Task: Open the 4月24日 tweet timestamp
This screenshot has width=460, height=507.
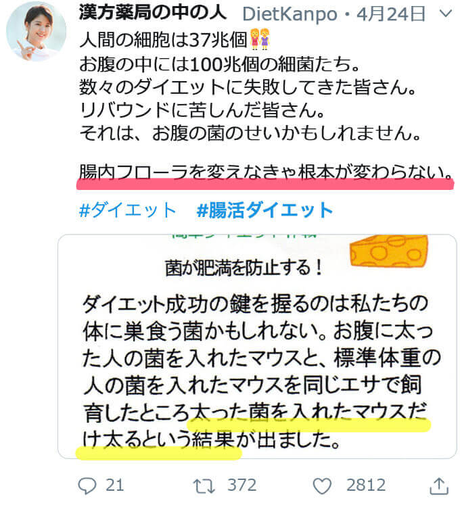Action: tap(391, 14)
